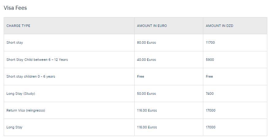Select the Return Visa 116.00 Euros cell
This screenshot has height=140, width=271.
147,110
